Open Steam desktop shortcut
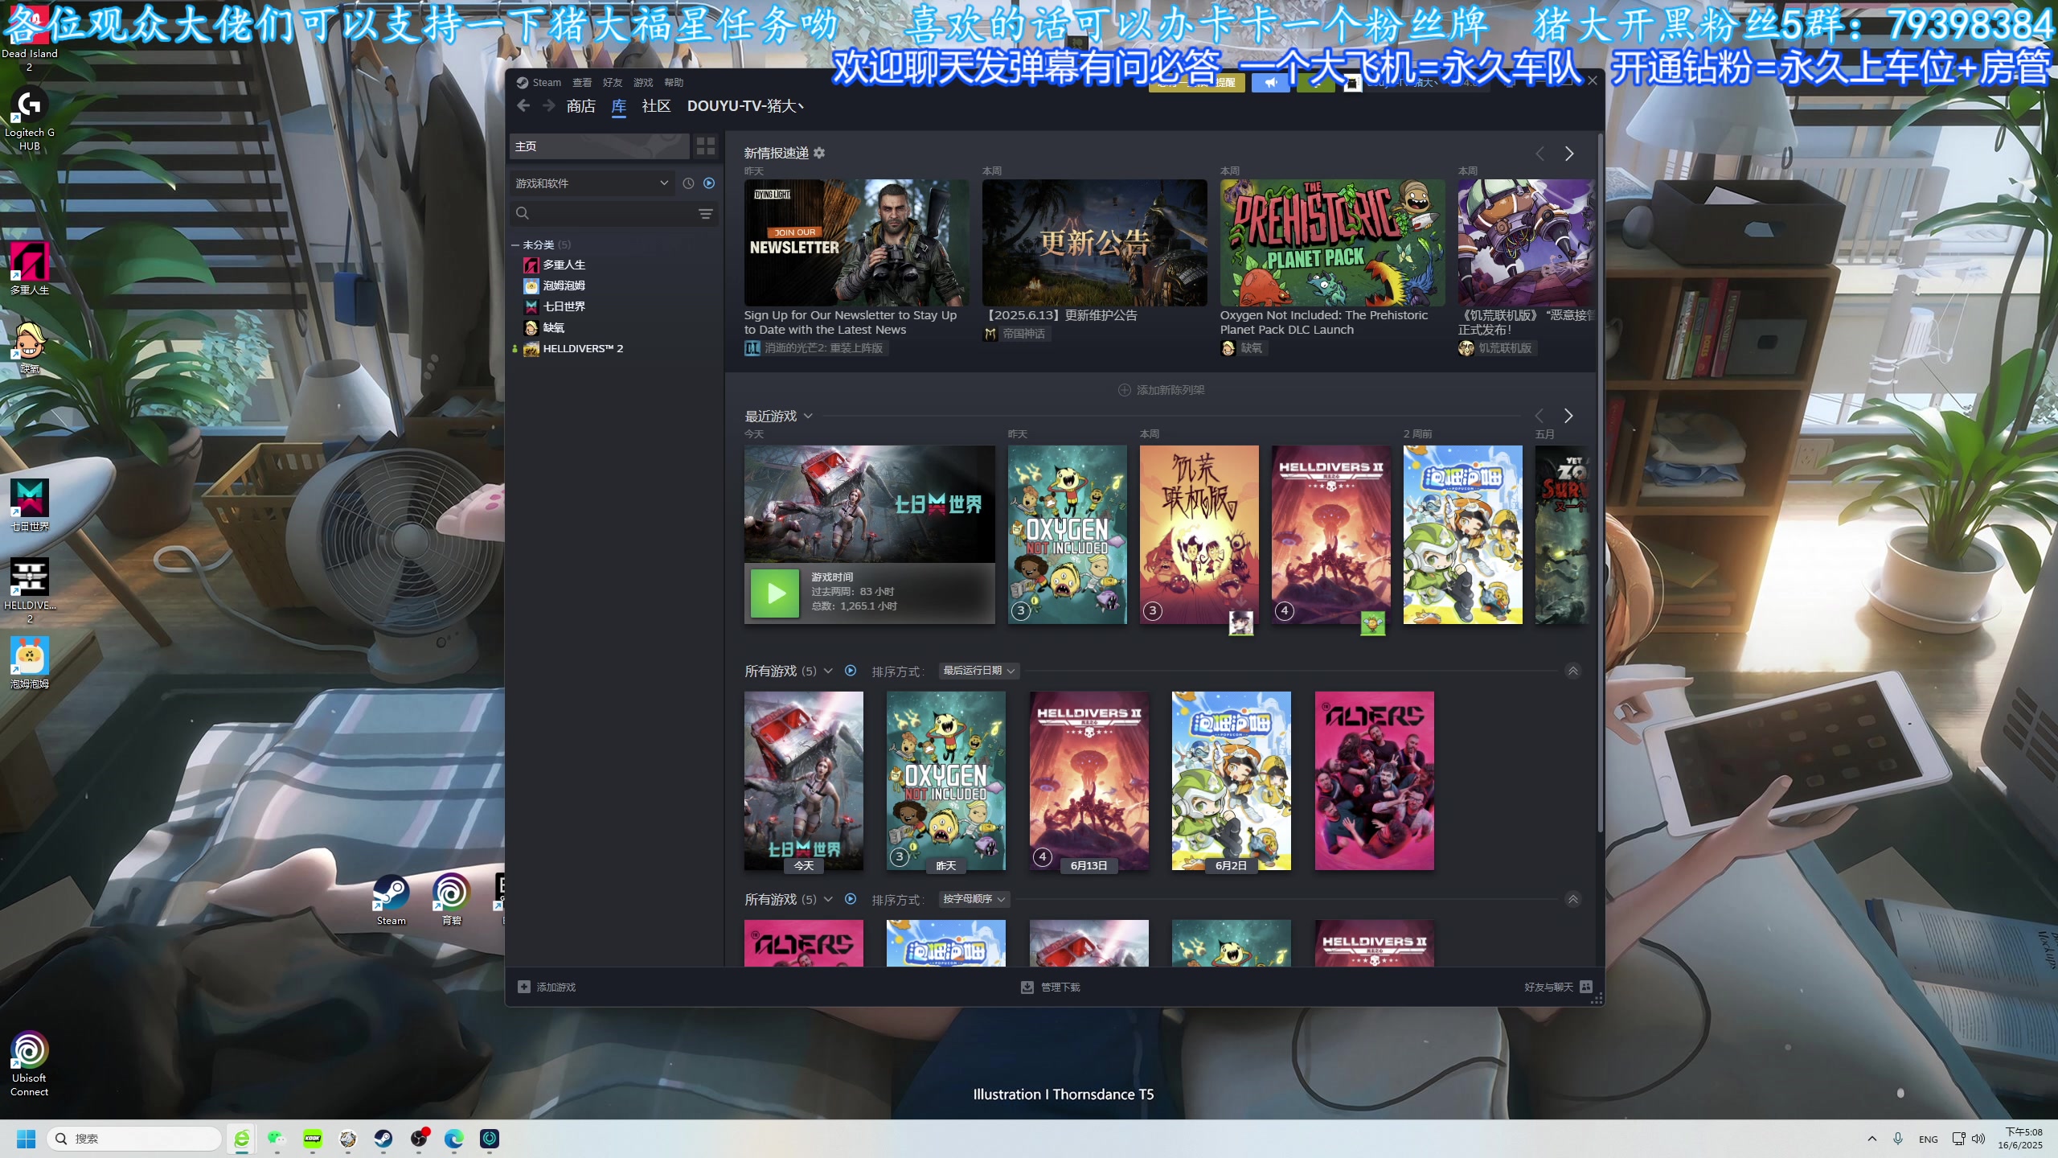Viewport: 2058px width, 1158px height. click(391, 901)
